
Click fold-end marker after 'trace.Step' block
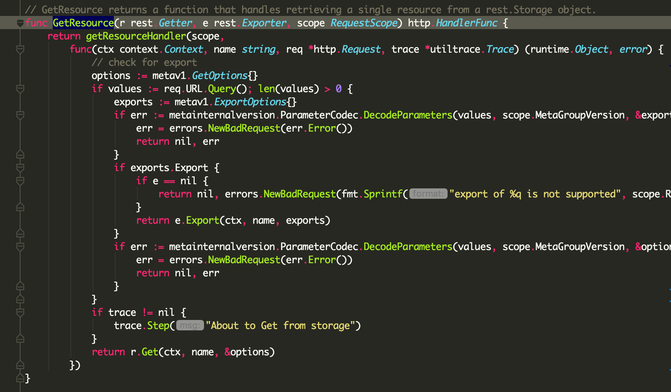coord(20,339)
